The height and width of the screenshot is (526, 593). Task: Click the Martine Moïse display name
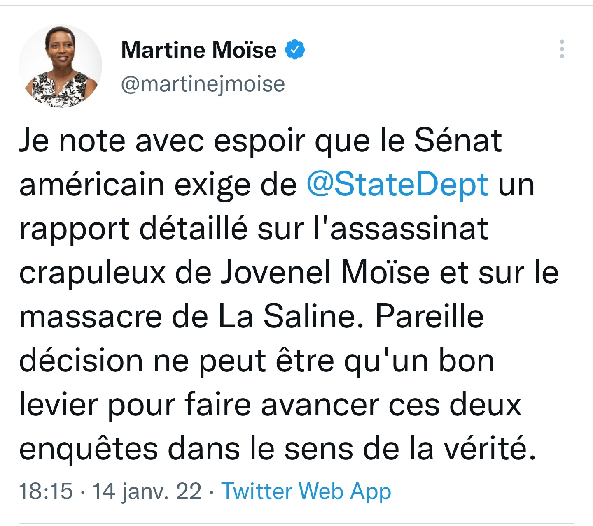tap(199, 50)
